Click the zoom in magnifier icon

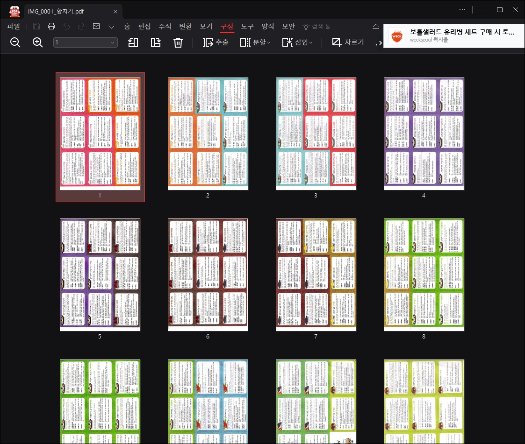coord(37,42)
